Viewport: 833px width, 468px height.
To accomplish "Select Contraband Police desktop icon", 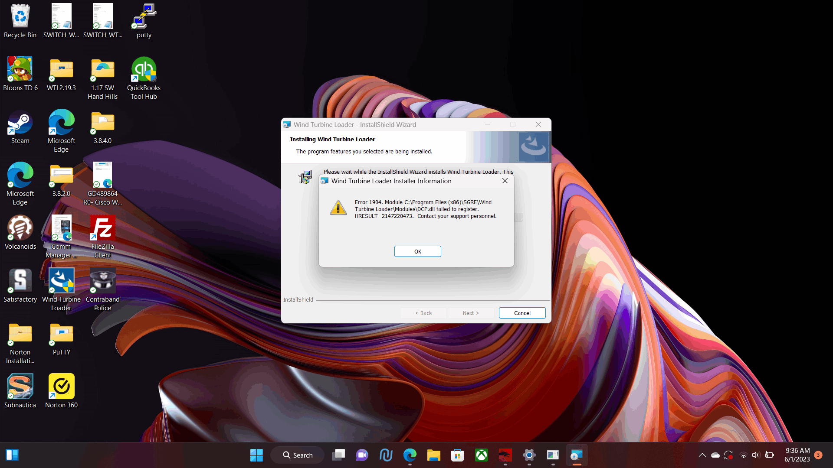I will click(102, 289).
